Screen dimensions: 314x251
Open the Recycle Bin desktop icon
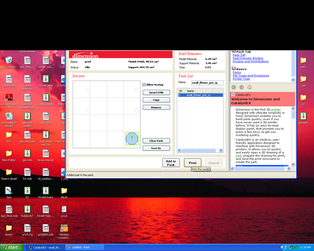(x=9, y=63)
